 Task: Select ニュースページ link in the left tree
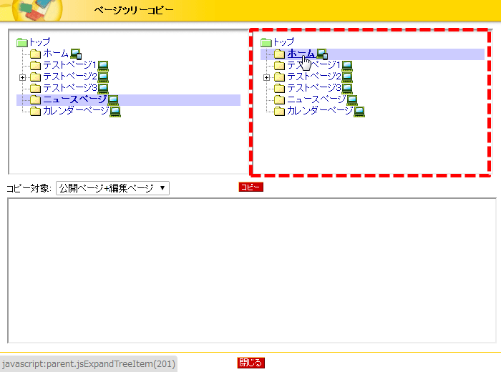click(x=75, y=99)
